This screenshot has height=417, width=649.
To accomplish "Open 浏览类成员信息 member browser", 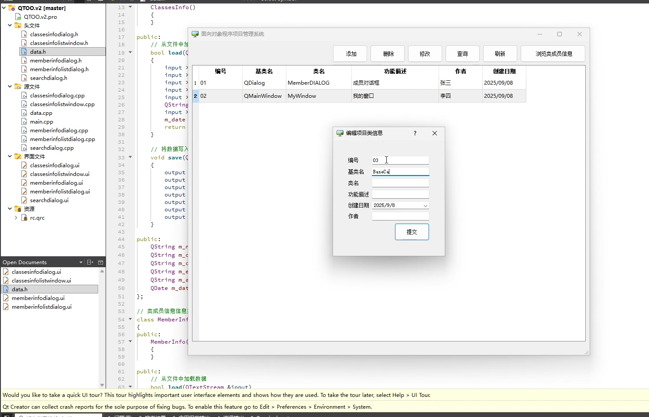I will 553,54.
